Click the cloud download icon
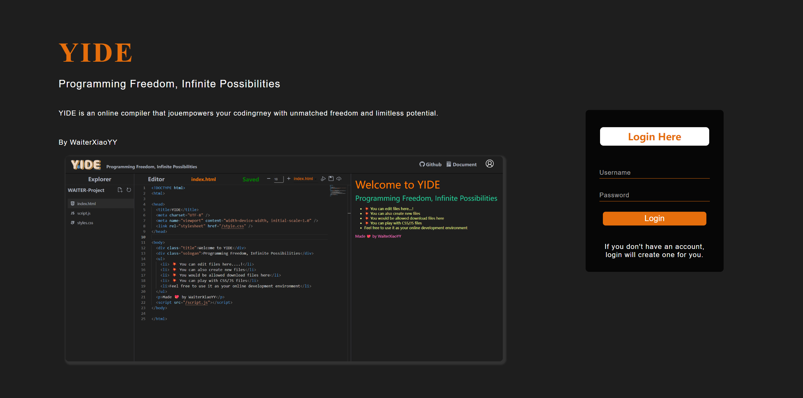This screenshot has width=803, height=398. (x=339, y=178)
